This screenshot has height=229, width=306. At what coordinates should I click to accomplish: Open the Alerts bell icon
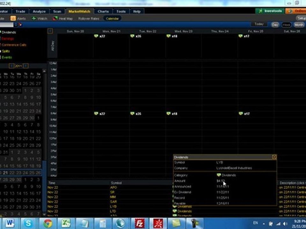[x=13, y=18]
